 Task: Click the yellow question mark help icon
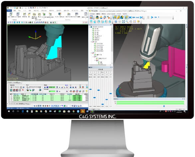[87, 91]
